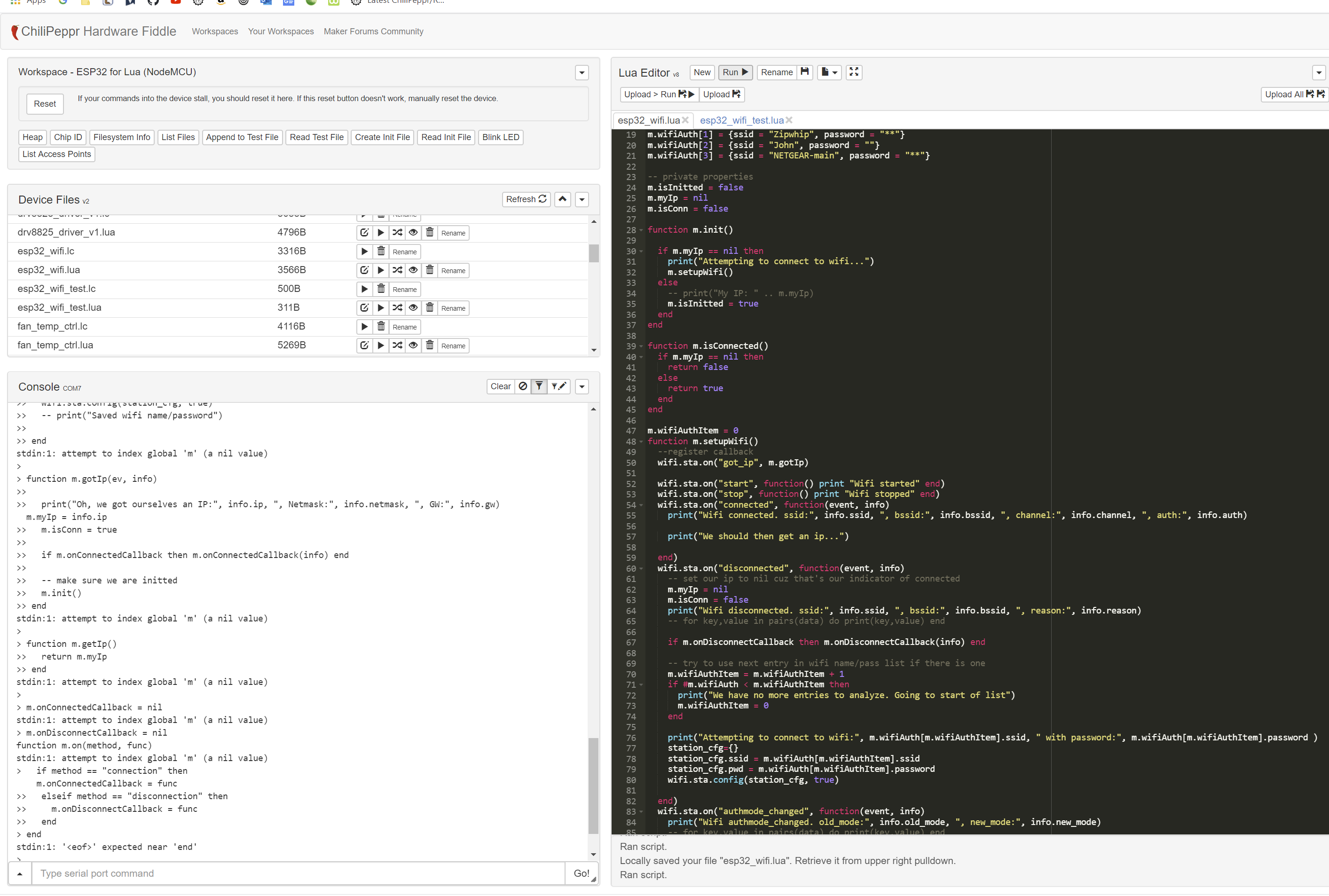Click the Upload > Run button
The image size is (1329, 896).
click(659, 94)
